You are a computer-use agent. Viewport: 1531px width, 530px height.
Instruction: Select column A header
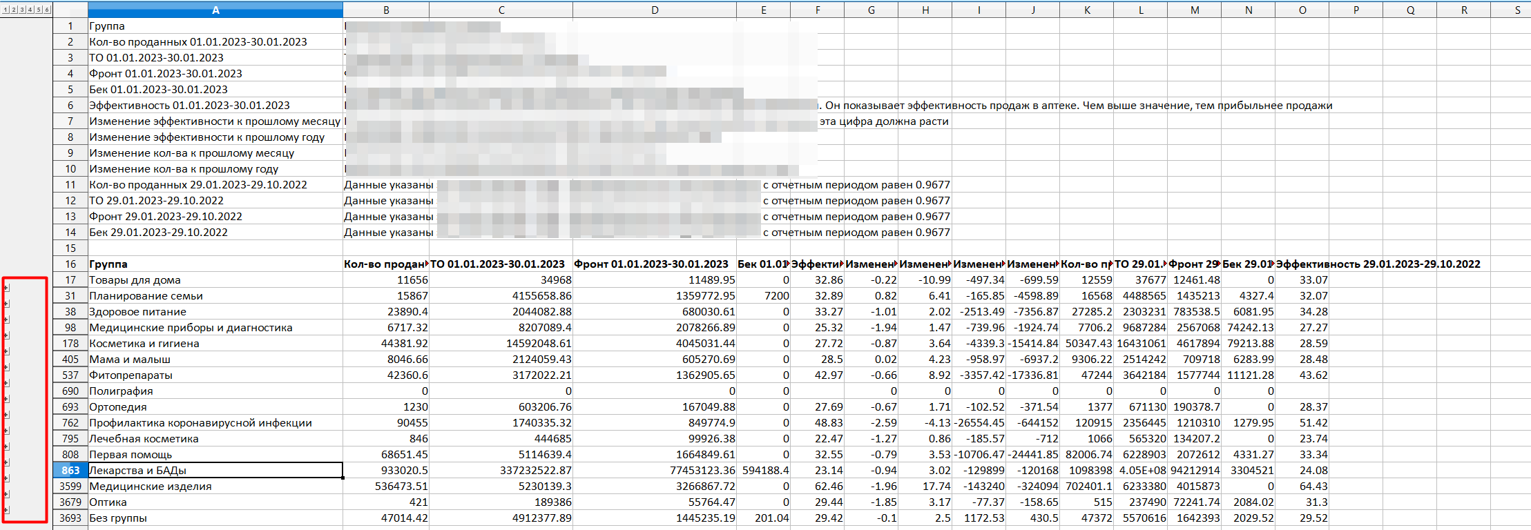tap(215, 10)
